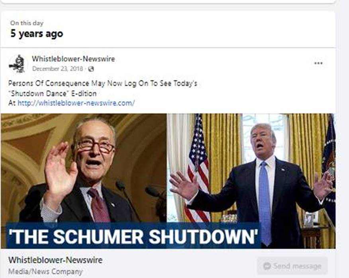This screenshot has width=349, height=278.
Task: Click 'THE SCHUMER SHUTDOWN' headline banner
Action: [133, 236]
